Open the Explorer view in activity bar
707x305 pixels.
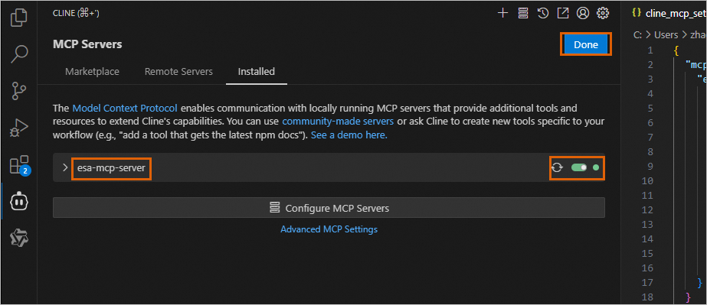pos(18,17)
